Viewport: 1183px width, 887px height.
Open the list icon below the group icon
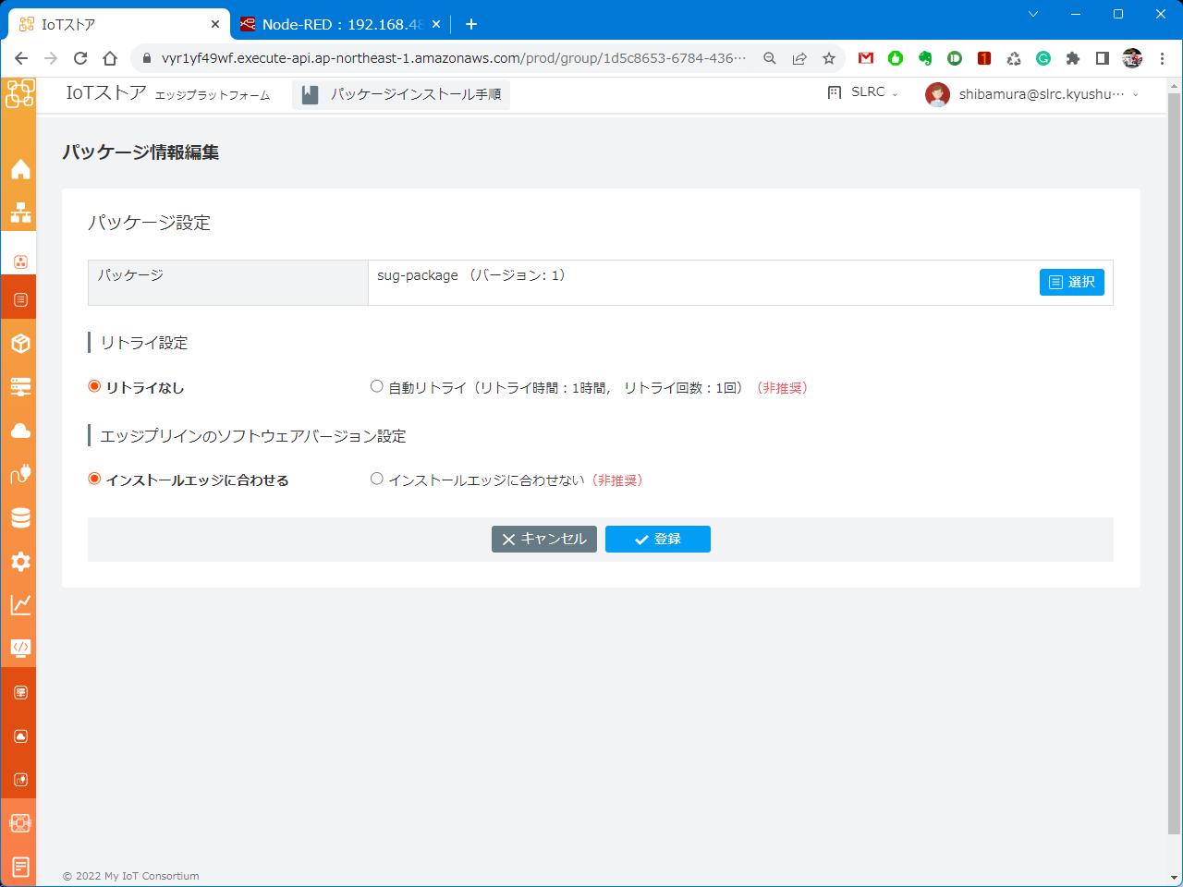point(20,300)
